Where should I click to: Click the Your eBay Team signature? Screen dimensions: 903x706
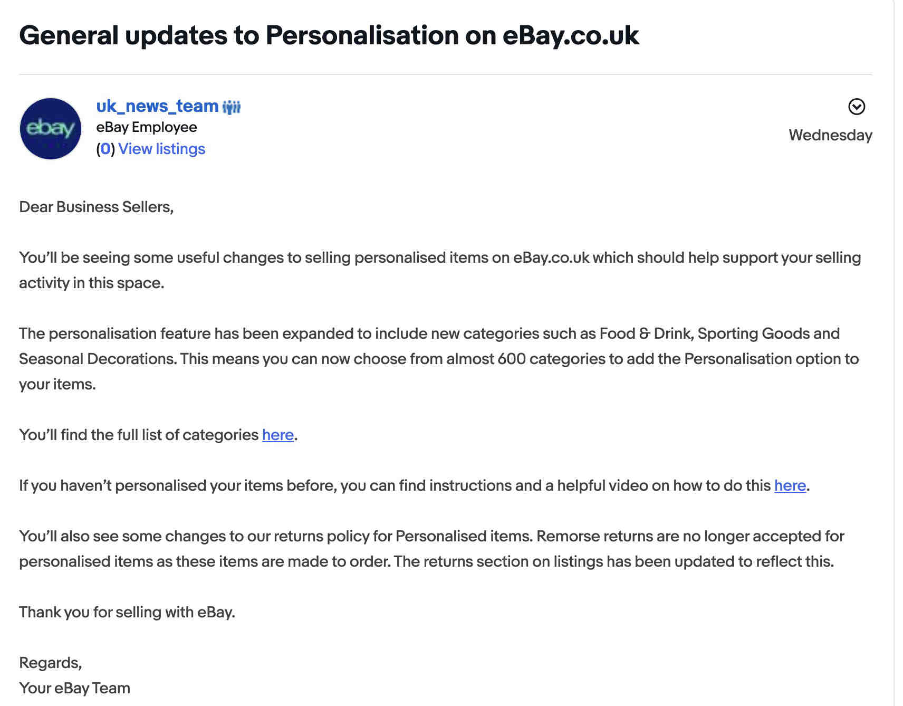75,688
